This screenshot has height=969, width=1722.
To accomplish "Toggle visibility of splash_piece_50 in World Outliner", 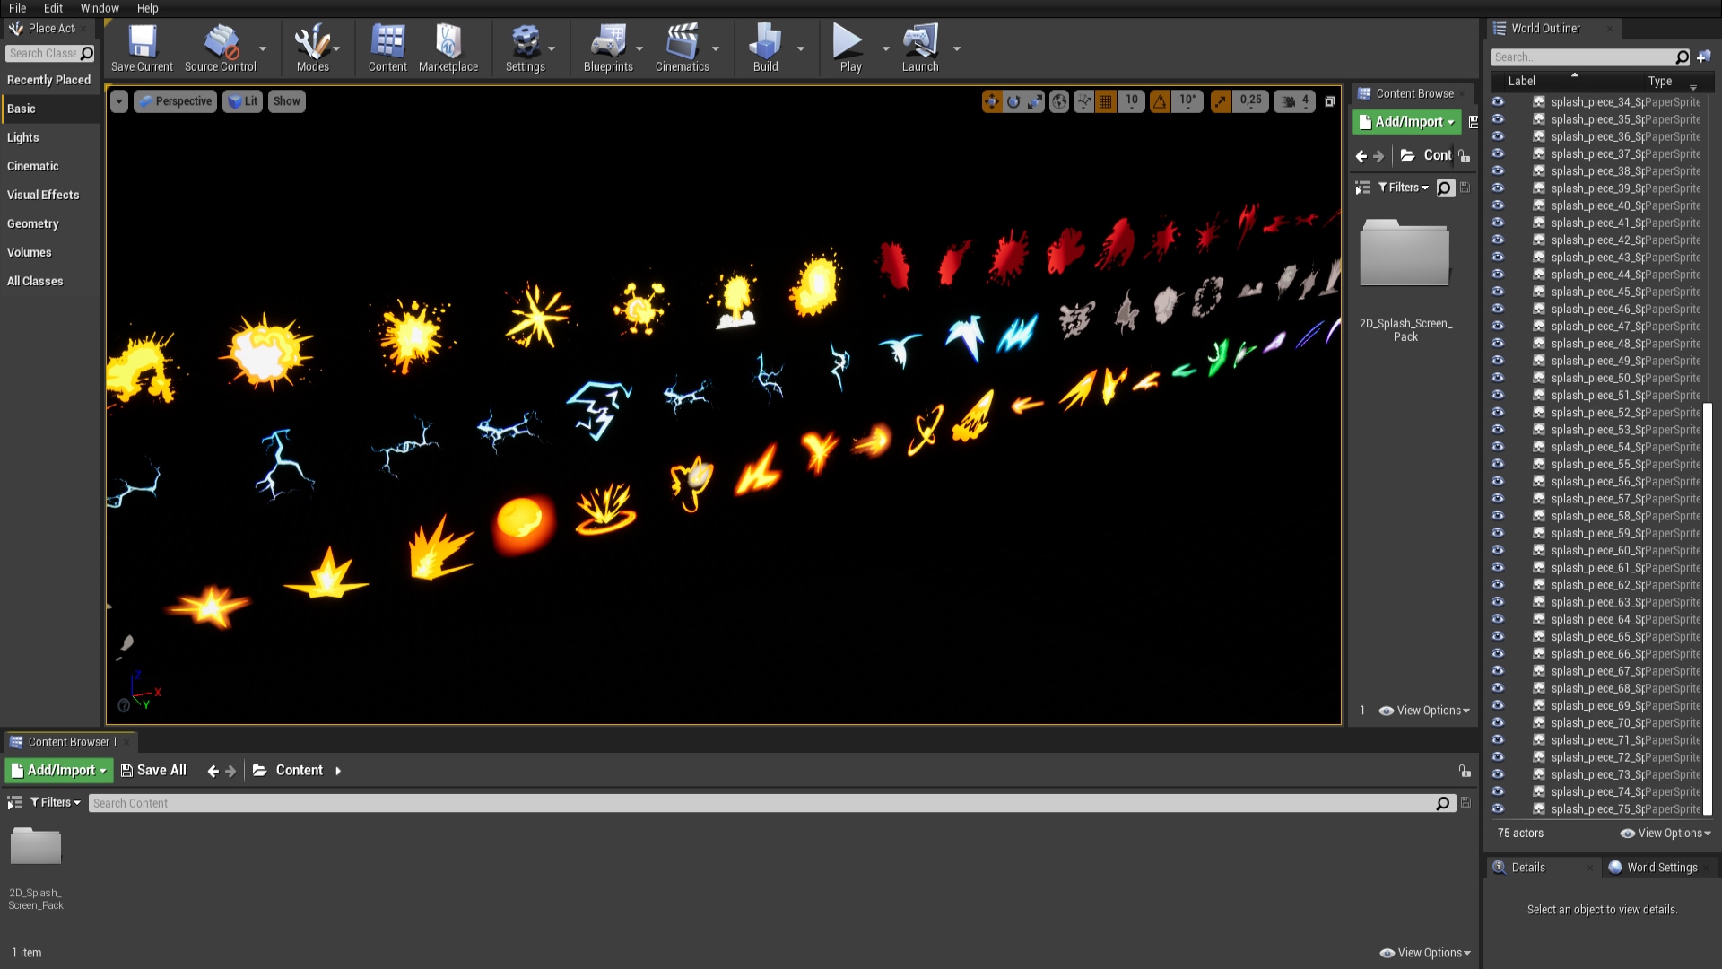I will [1497, 378].
